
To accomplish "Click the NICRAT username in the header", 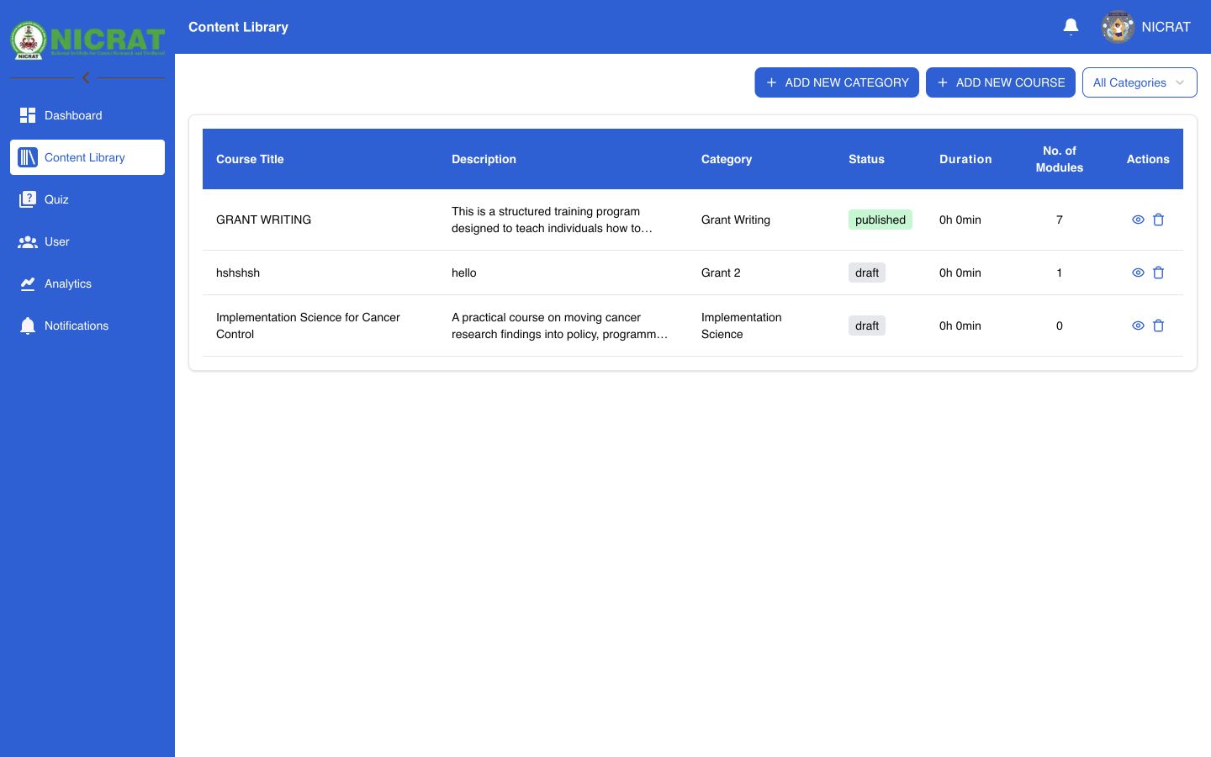I will pyautogui.click(x=1166, y=27).
